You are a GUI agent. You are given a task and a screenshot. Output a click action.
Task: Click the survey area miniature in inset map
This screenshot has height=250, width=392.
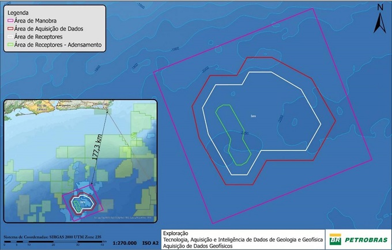click(83, 203)
